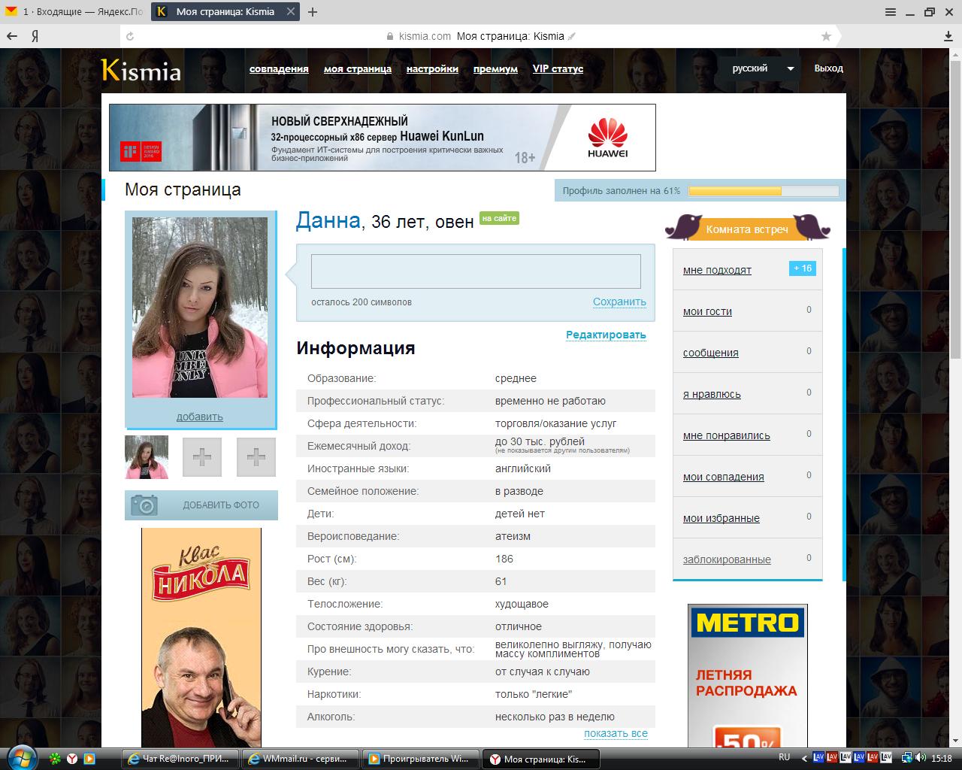Click the value несколько раз в неделю

[x=555, y=717]
